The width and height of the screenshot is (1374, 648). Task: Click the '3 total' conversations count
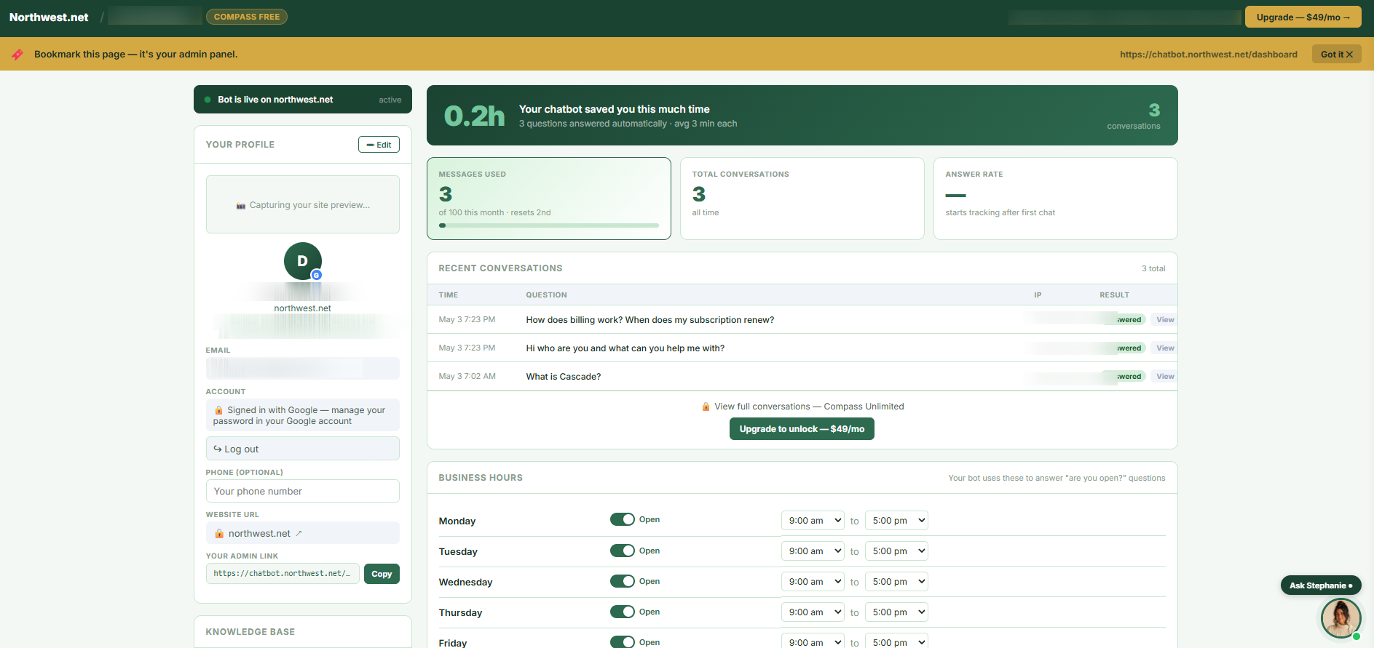pos(1153,268)
